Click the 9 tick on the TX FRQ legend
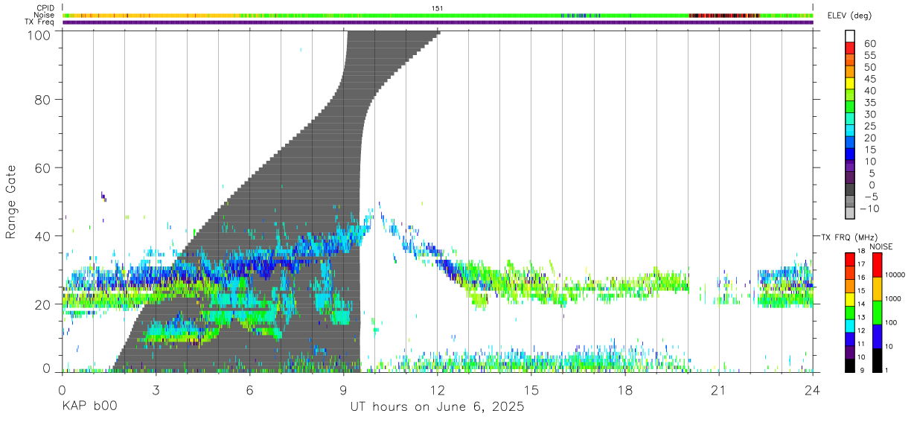 tap(860, 370)
